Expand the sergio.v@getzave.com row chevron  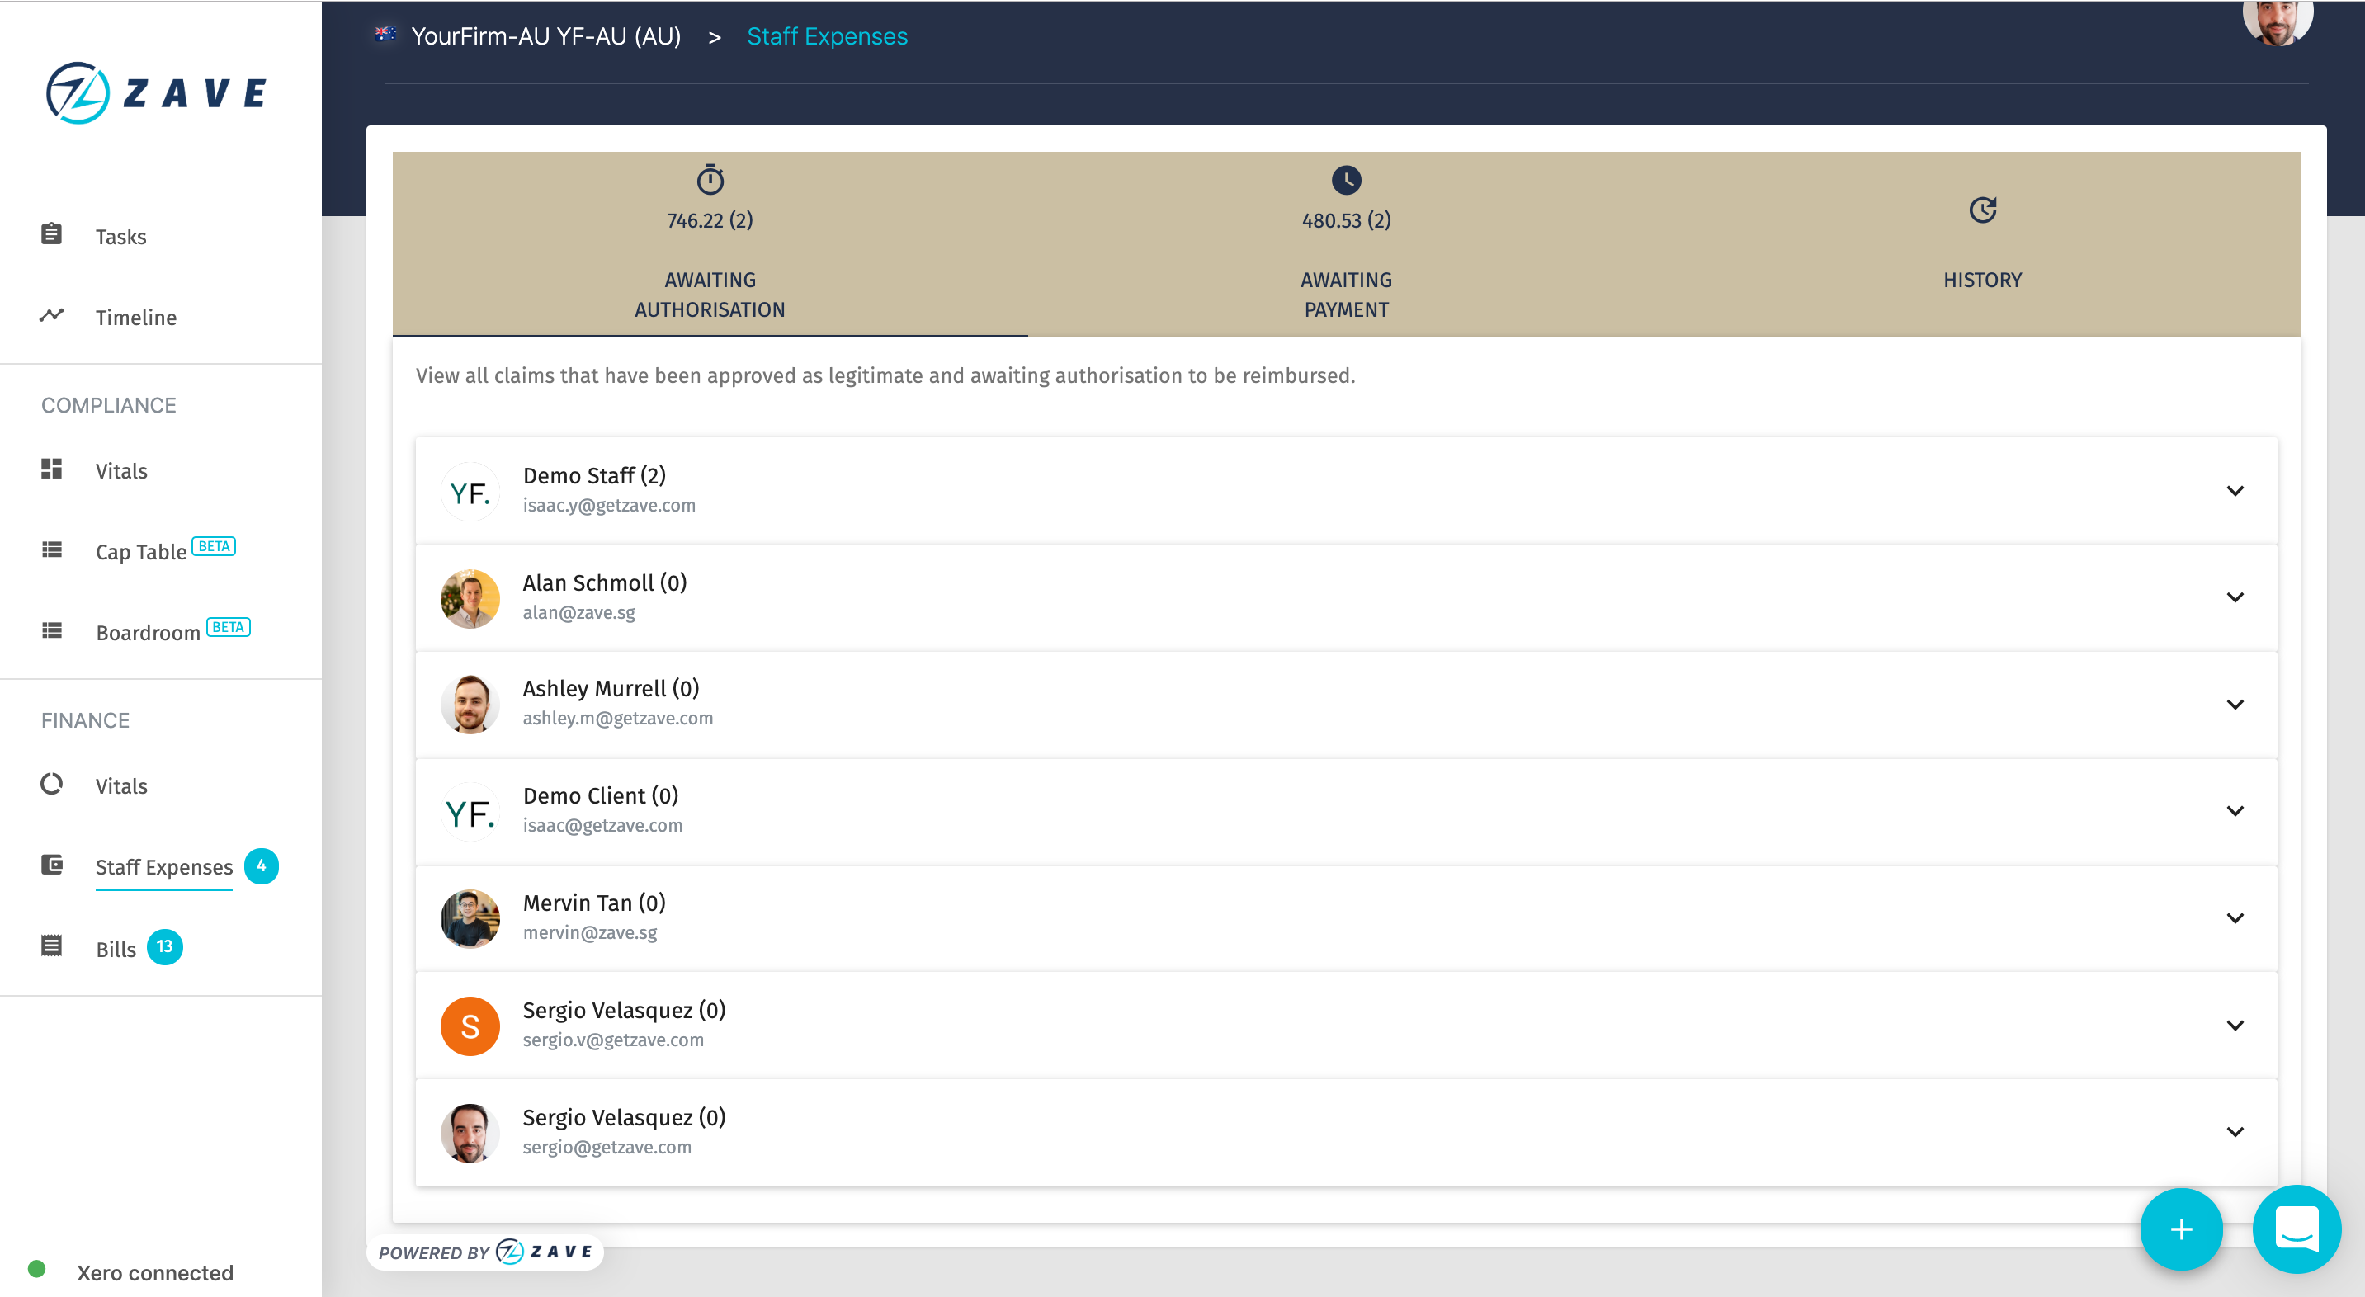(2235, 1026)
